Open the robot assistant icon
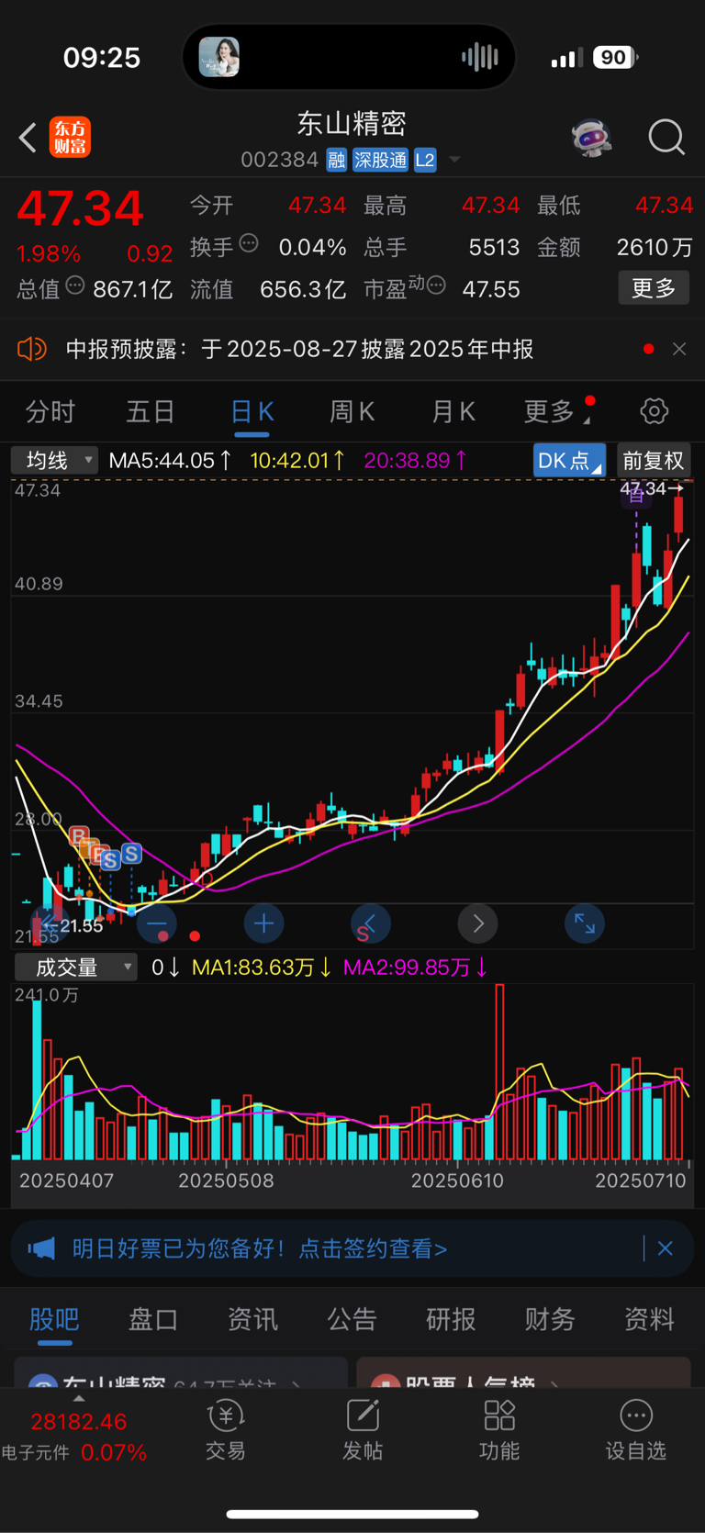This screenshot has width=705, height=1533. (591, 138)
